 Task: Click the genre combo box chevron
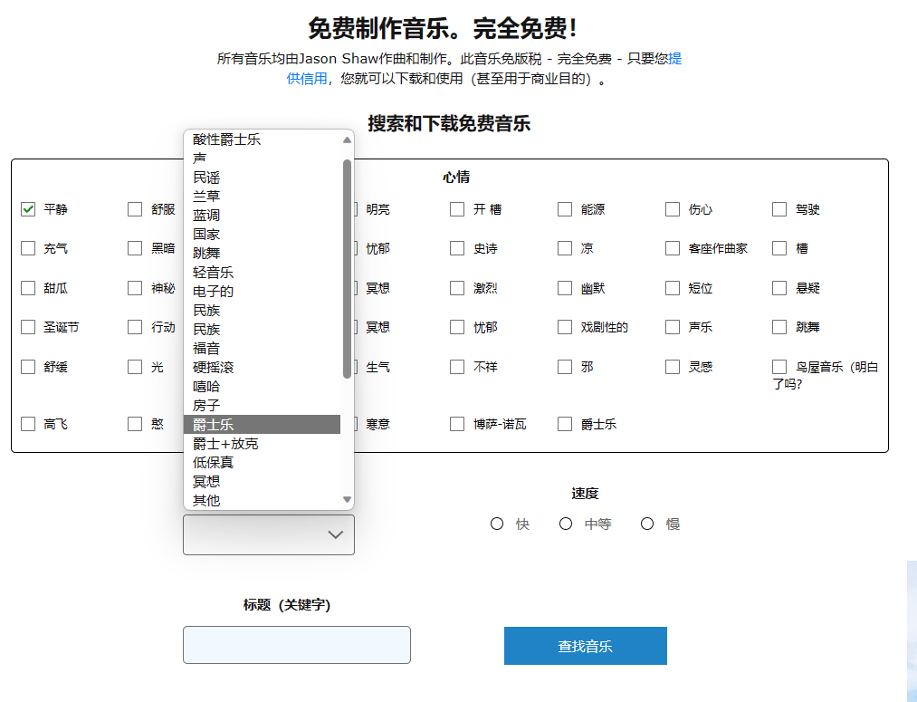click(x=335, y=535)
